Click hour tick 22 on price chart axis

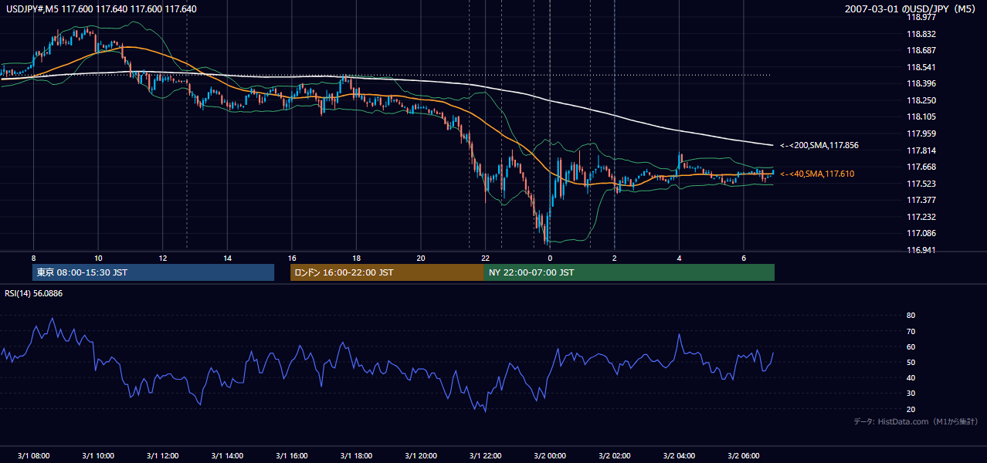point(485,258)
